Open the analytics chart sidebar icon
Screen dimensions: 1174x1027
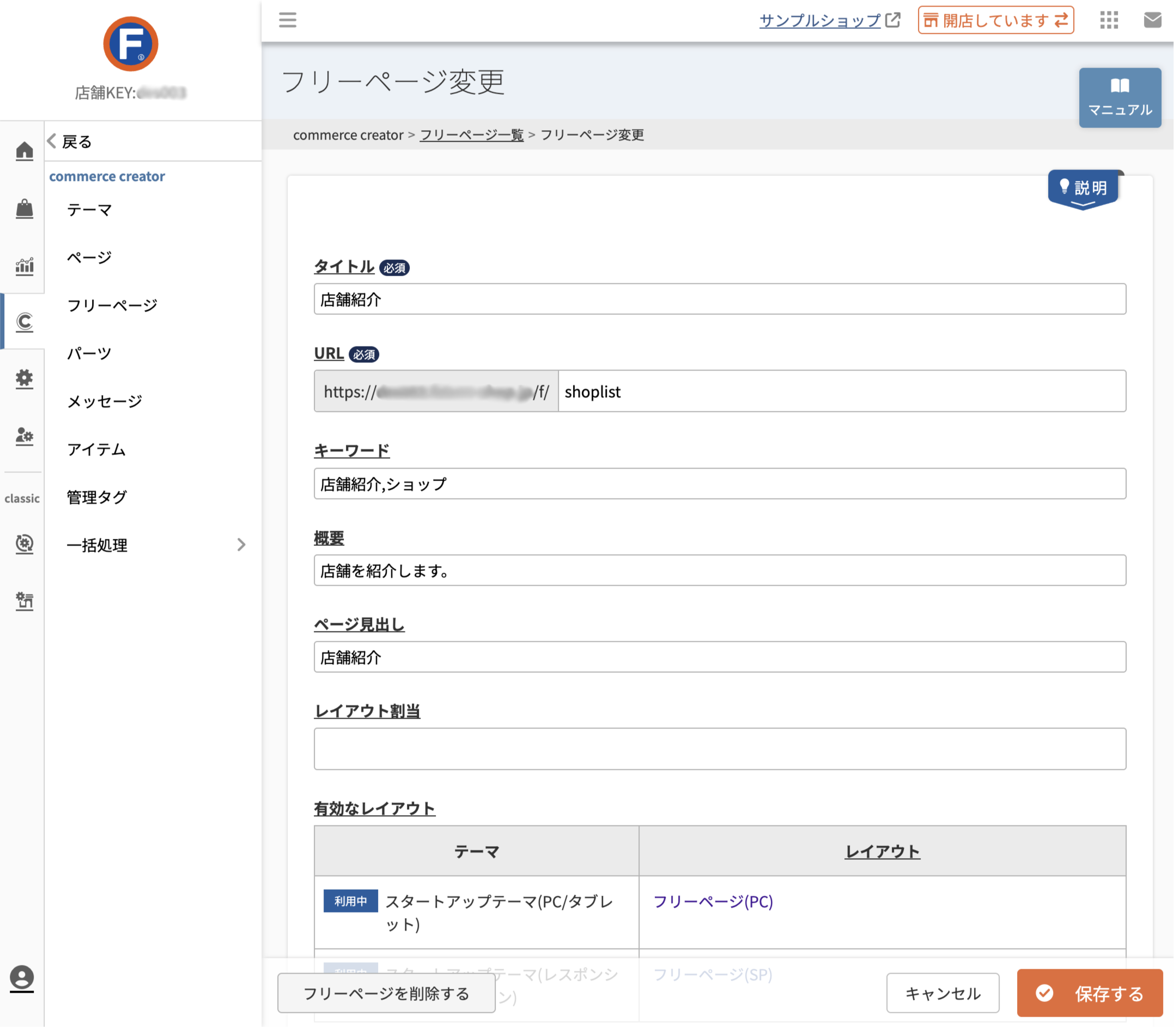coord(24,266)
